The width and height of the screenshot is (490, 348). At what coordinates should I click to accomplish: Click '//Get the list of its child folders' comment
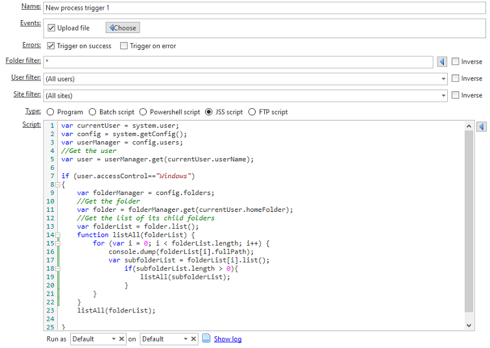coord(146,218)
